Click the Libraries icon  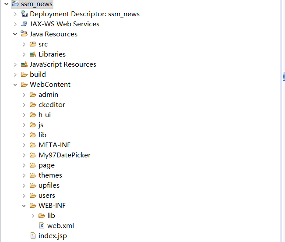[33, 54]
